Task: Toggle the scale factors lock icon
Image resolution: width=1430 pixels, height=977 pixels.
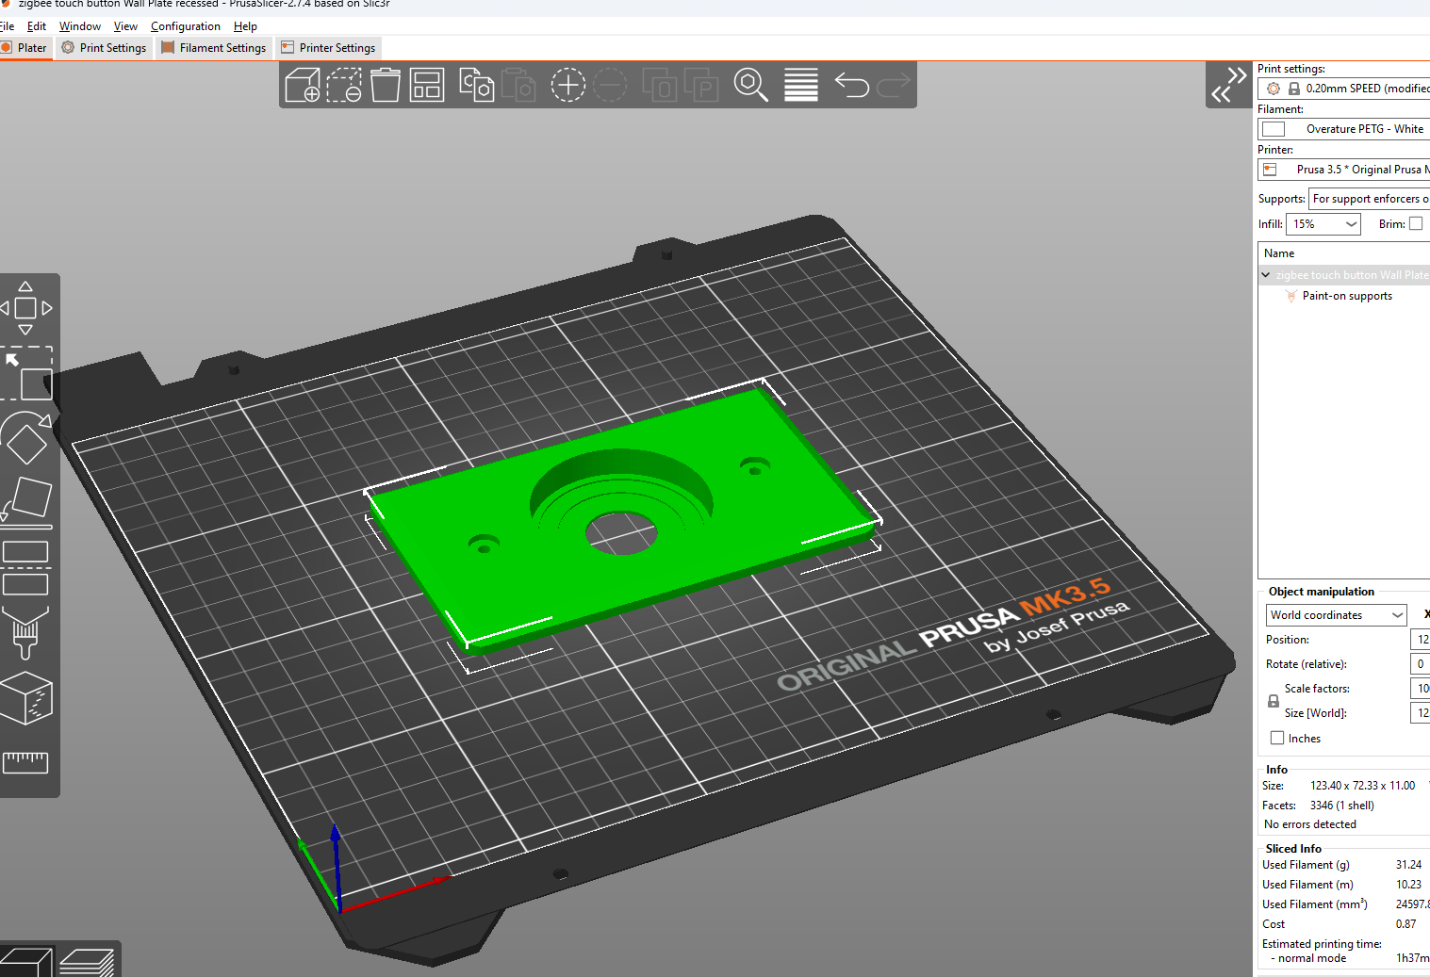Action: tap(1274, 701)
